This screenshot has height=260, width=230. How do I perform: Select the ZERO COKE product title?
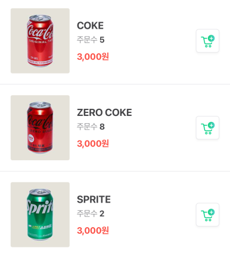[104, 112]
